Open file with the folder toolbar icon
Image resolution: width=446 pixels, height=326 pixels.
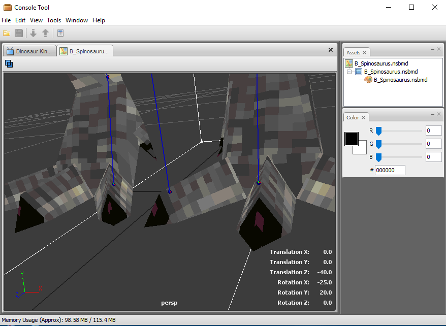click(7, 33)
